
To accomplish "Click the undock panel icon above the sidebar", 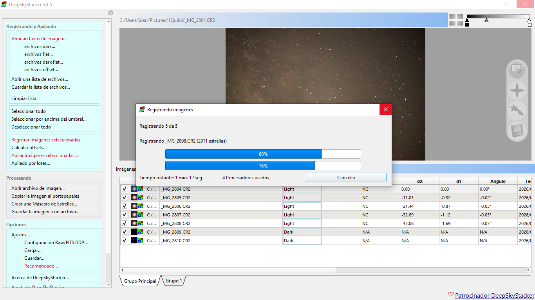I will tap(110, 12).
